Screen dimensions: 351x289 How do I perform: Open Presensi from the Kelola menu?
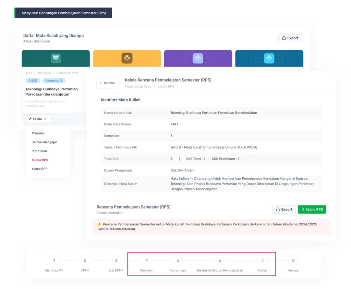(x=38, y=133)
